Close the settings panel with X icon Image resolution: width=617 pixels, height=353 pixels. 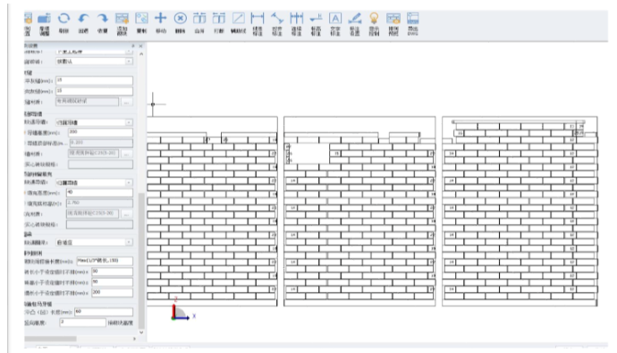pyautogui.click(x=141, y=46)
